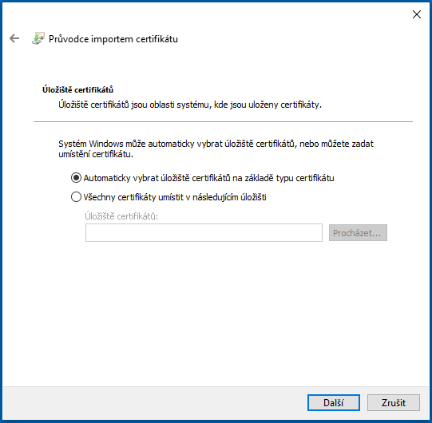Click the 'Další' next button
Viewport: 432px width, 423px height.
[x=334, y=402]
